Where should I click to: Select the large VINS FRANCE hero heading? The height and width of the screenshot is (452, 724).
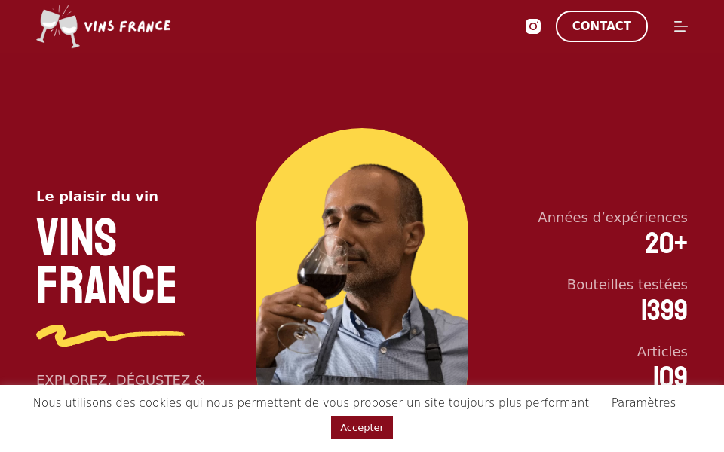click(x=106, y=260)
